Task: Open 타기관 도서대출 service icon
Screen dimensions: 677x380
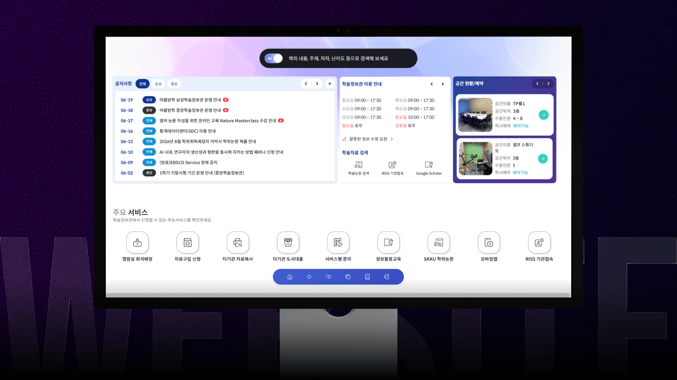Action: 288,242
